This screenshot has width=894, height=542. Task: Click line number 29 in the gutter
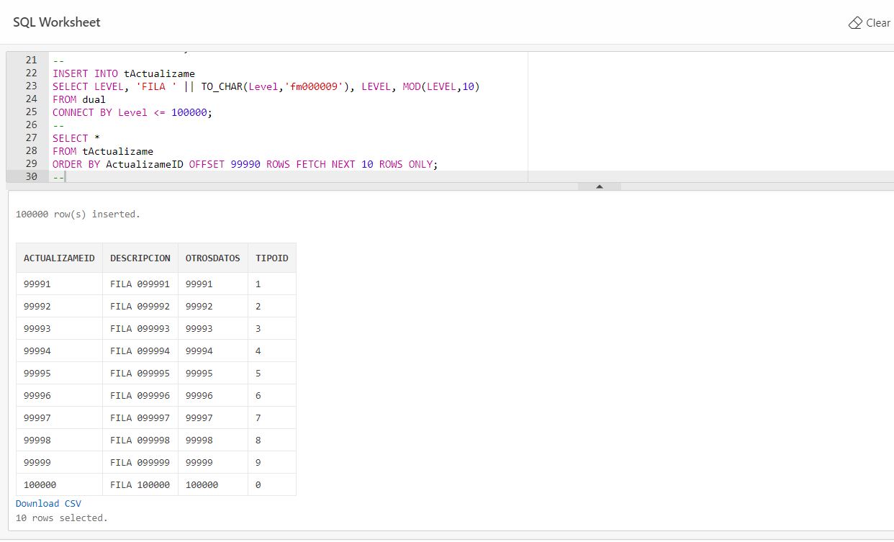tap(30, 164)
